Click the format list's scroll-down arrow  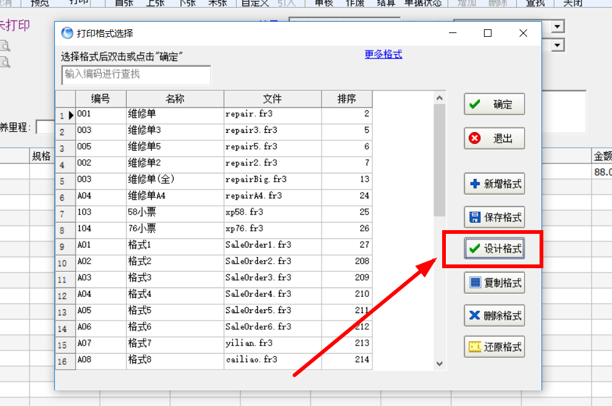pos(440,364)
